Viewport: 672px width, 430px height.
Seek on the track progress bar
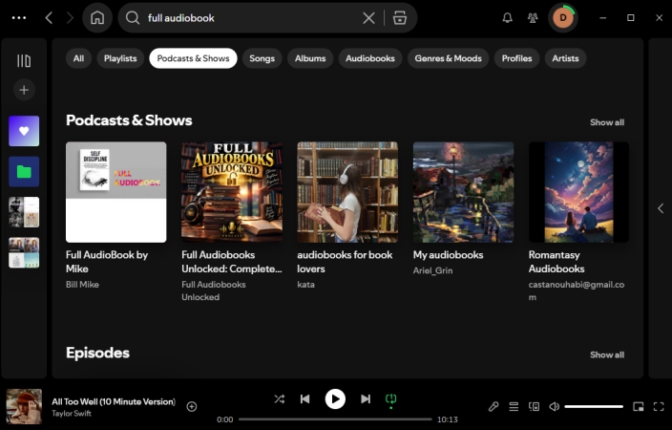point(335,419)
